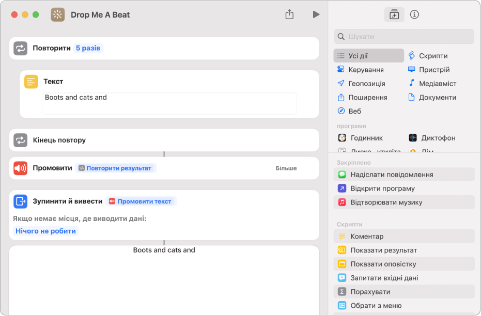This screenshot has height=316, width=481.
Task: Add the Коментар action
Action: 404,236
